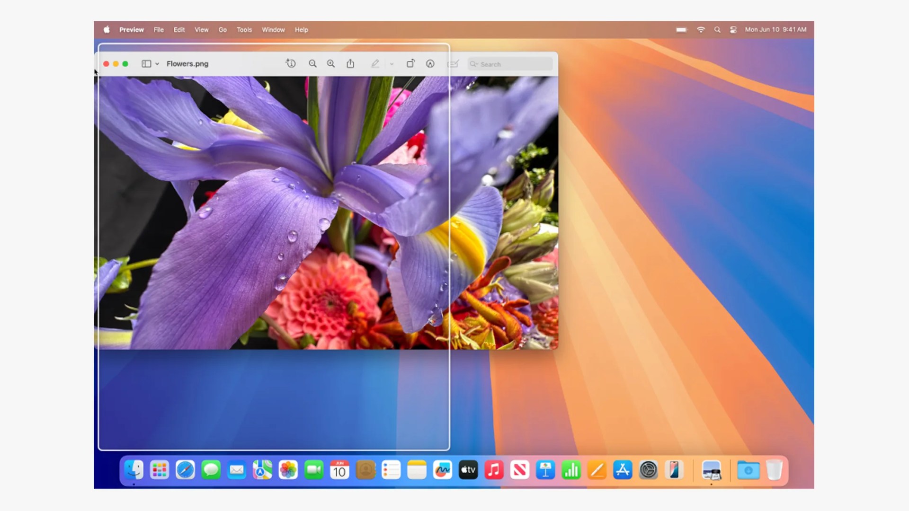This screenshot has height=511, width=909.
Task: Open Mail from the Dock
Action: (237, 470)
